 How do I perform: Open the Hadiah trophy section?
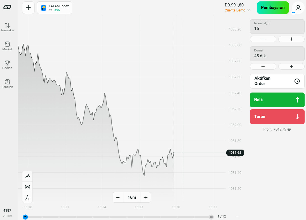pyautogui.click(x=7, y=65)
